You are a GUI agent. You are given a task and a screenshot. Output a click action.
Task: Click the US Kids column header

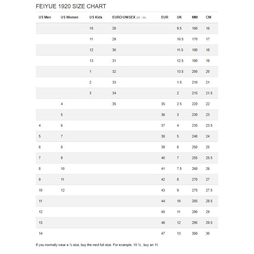(96, 17)
